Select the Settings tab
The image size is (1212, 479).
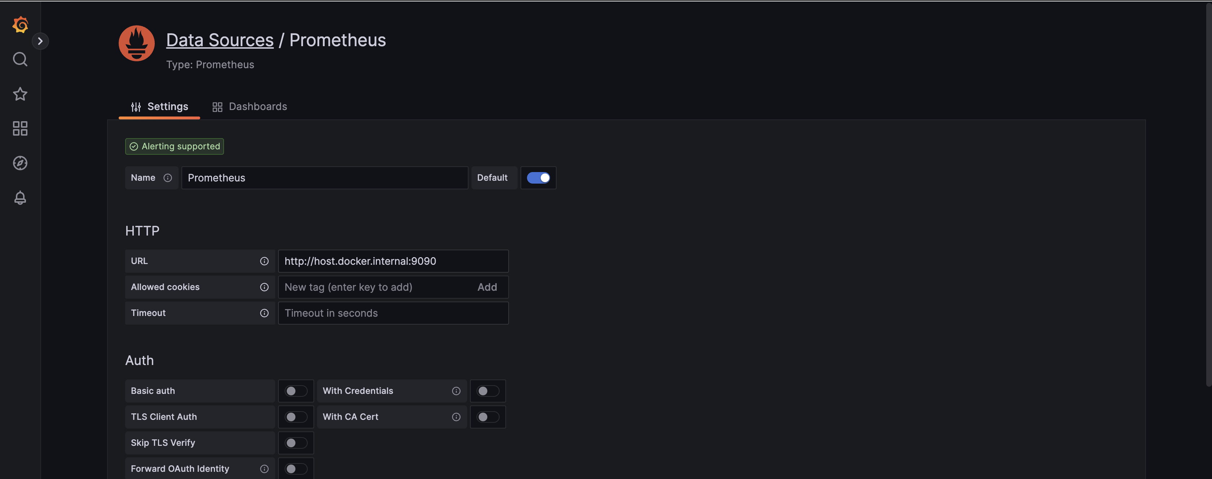[x=159, y=107]
